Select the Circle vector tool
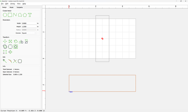The image size is (188, 112). pos(5,15)
